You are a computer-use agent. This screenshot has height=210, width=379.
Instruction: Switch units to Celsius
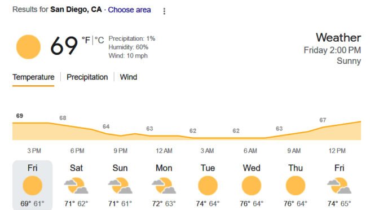99,40
